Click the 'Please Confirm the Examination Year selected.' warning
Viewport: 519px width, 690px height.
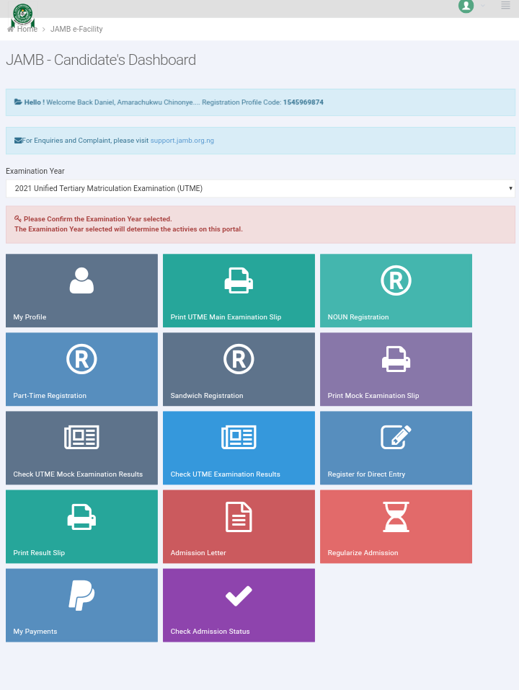coord(97,218)
